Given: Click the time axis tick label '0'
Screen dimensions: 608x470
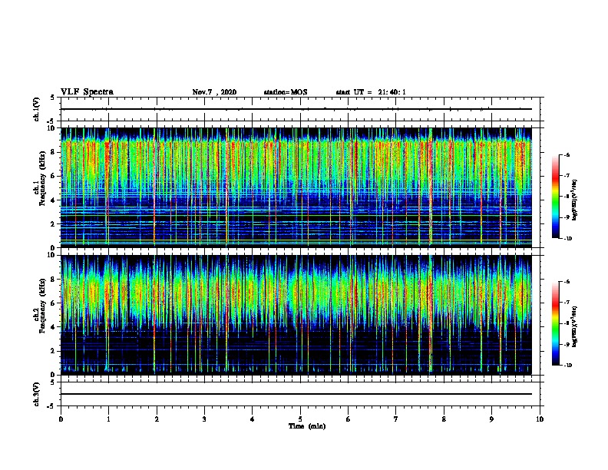Looking at the screenshot, I should click(61, 419).
